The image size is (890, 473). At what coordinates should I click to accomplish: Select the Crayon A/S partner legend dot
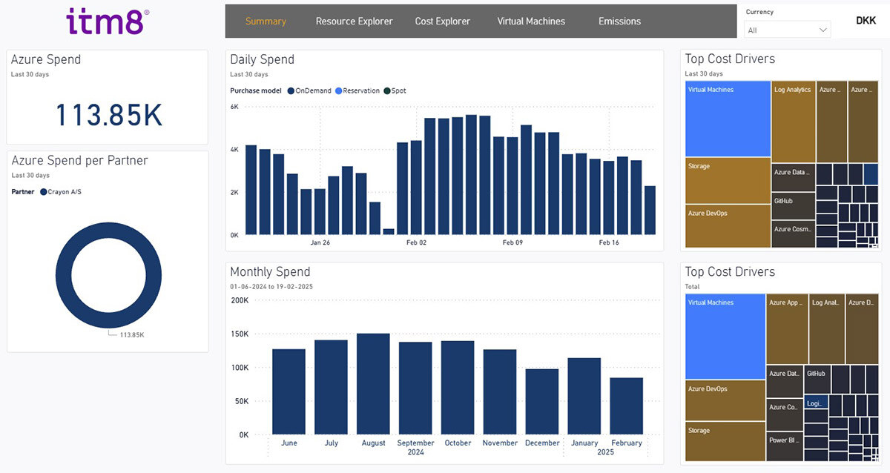(x=44, y=192)
